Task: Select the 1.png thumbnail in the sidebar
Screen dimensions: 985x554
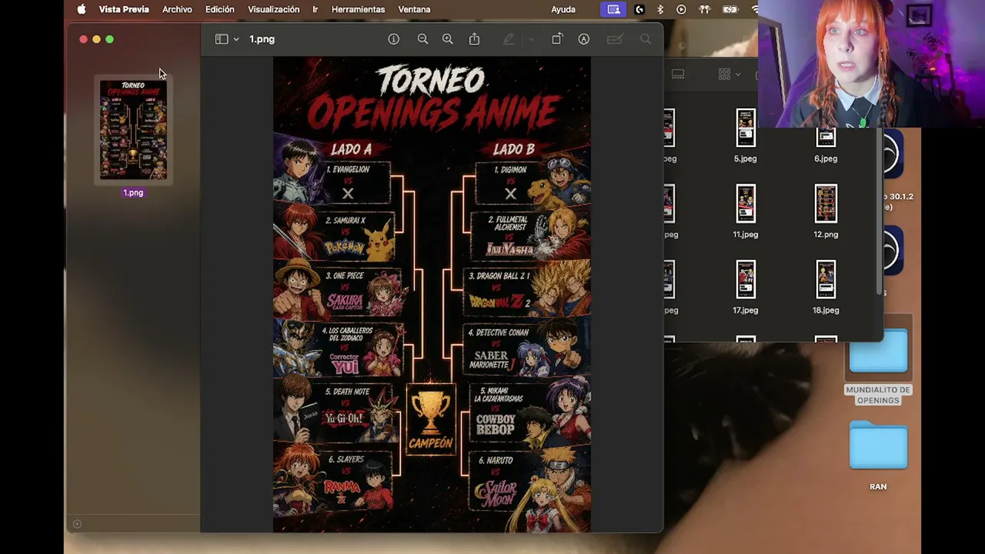Action: click(133, 130)
